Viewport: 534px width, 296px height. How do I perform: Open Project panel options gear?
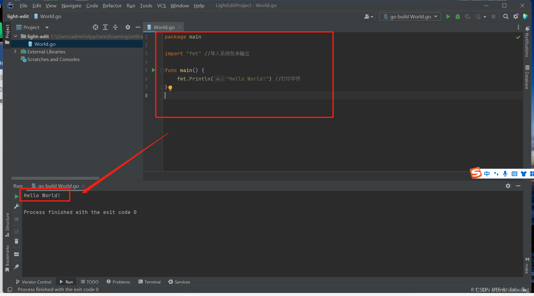point(128,27)
